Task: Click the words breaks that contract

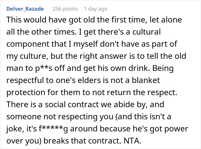Action: 82,141
